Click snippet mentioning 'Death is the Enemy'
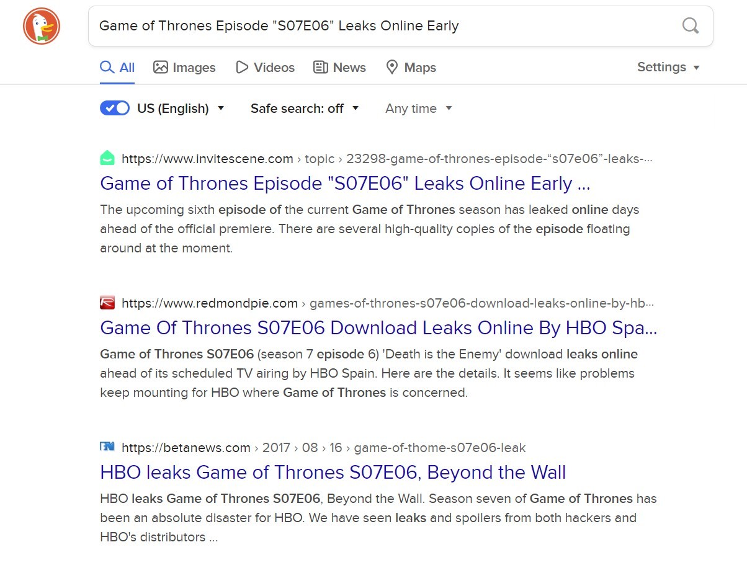The image size is (747, 573). [369, 373]
